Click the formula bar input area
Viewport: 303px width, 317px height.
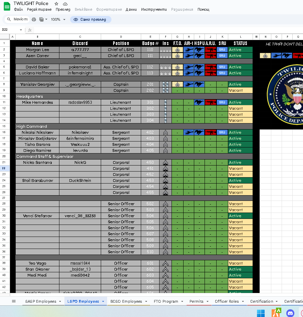168,30
